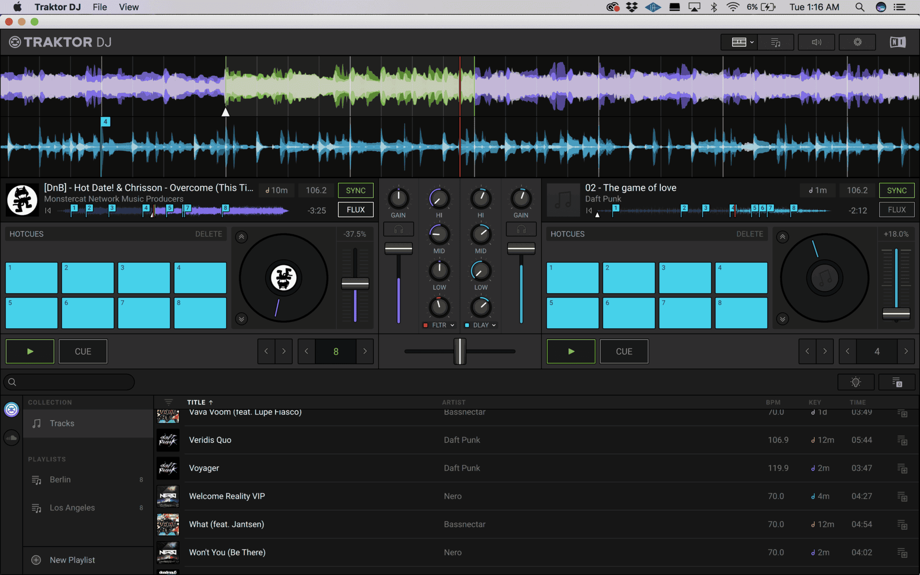Select the SoundCloud source icon in the sidebar
This screenshot has height=575, width=920.
tap(11, 437)
